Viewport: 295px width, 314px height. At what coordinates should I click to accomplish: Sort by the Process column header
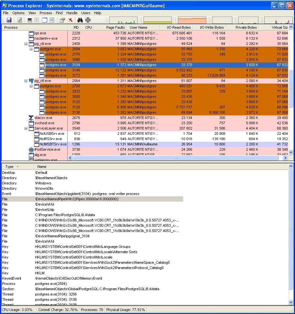coord(34,27)
